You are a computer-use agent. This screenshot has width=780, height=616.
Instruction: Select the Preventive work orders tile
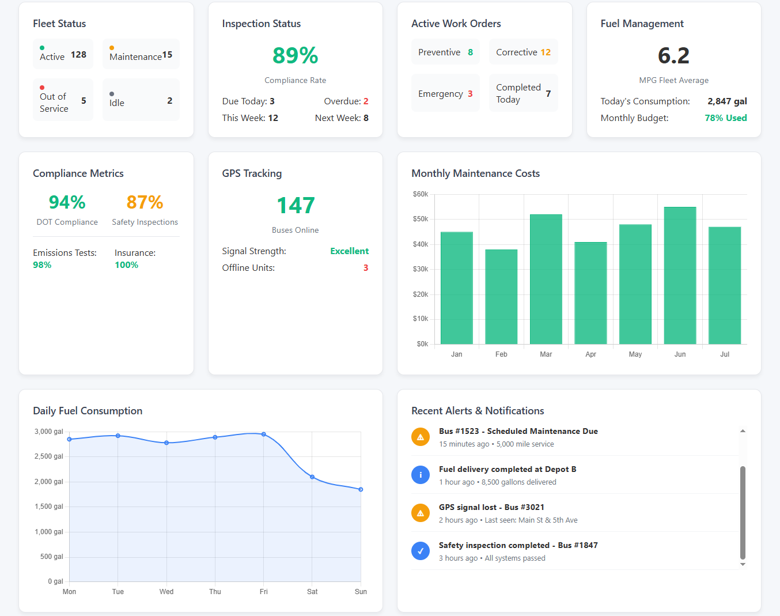pos(445,51)
